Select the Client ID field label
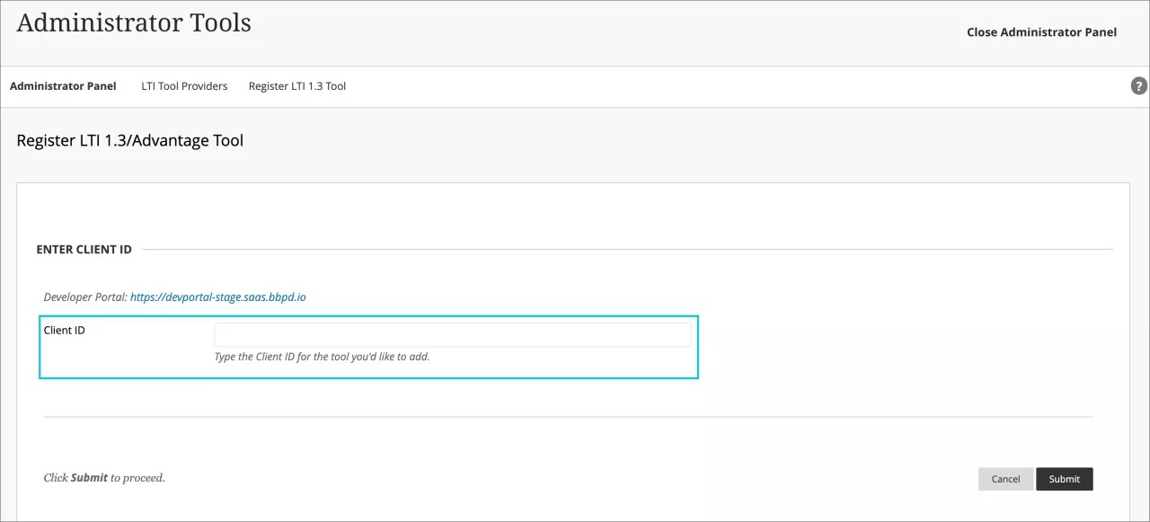Screen dimensions: 1150x522 [64, 330]
